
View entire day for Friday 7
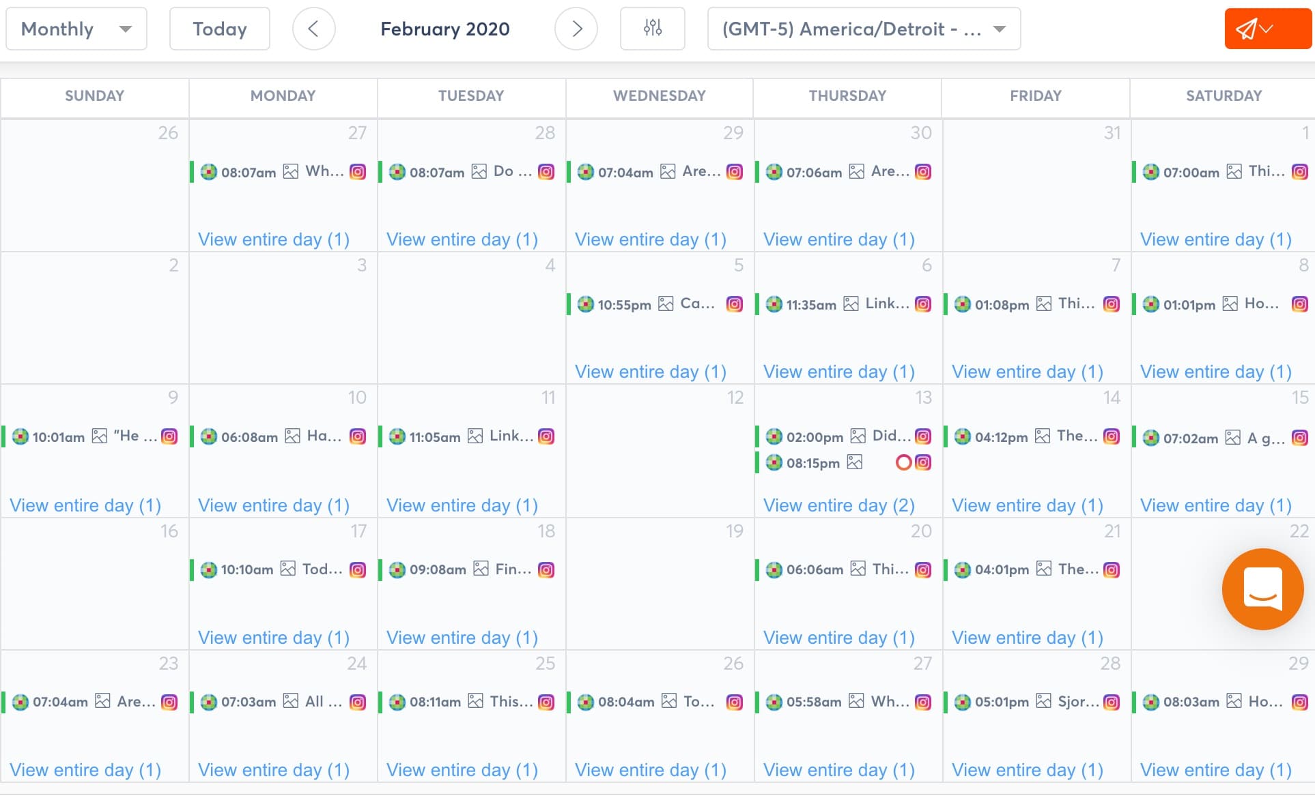click(1028, 372)
